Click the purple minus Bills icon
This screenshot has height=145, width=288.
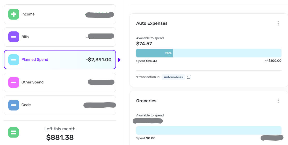pyautogui.click(x=14, y=37)
